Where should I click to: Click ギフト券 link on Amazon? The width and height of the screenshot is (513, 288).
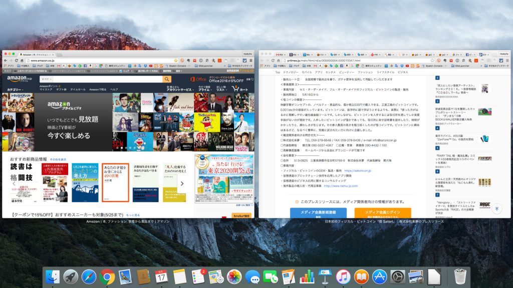(61, 89)
